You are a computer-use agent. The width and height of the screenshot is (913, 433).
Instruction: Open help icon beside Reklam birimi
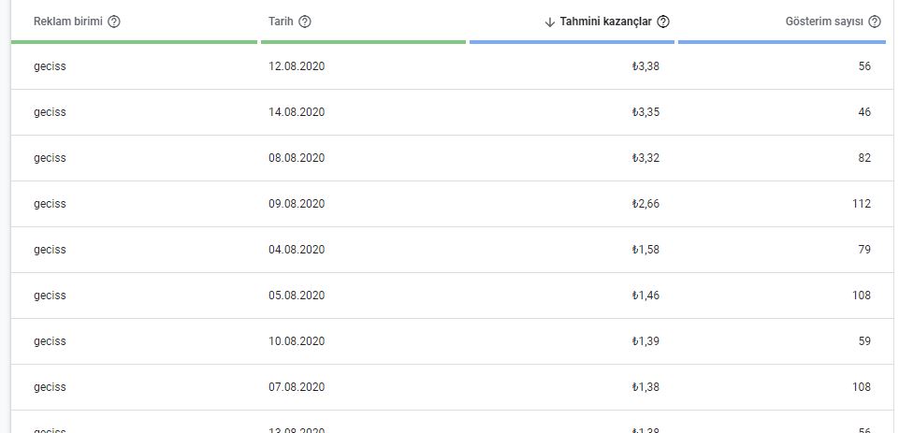[114, 22]
